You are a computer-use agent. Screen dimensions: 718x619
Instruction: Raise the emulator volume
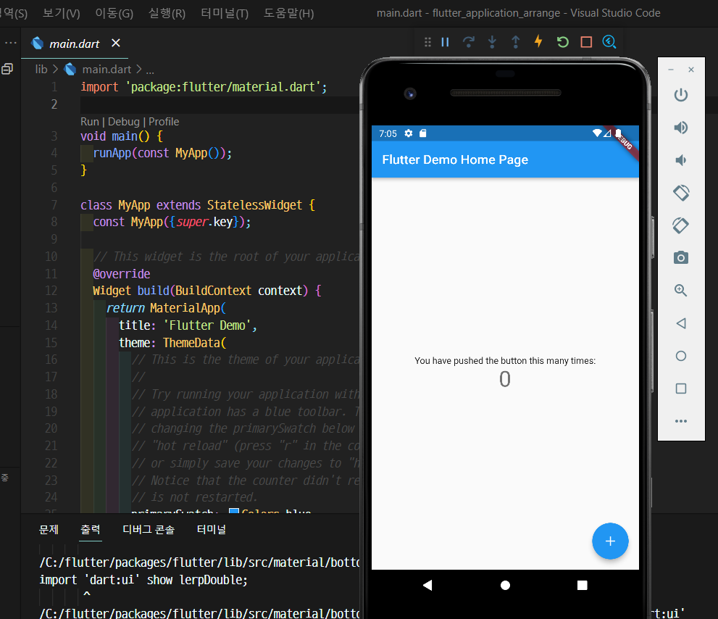pos(681,128)
